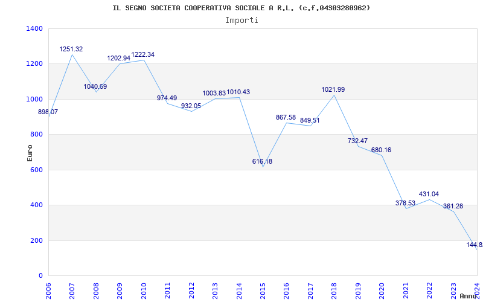
Task: Click the 2023 year label
Action: click(453, 291)
